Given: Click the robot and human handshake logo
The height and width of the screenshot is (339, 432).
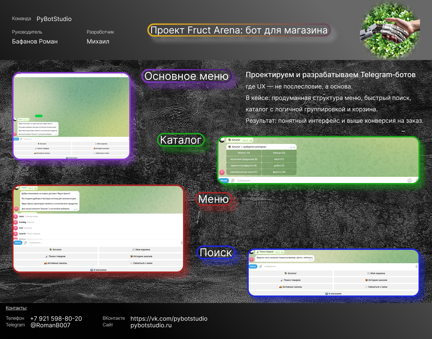Looking at the screenshot, I should pyautogui.click(x=390, y=30).
